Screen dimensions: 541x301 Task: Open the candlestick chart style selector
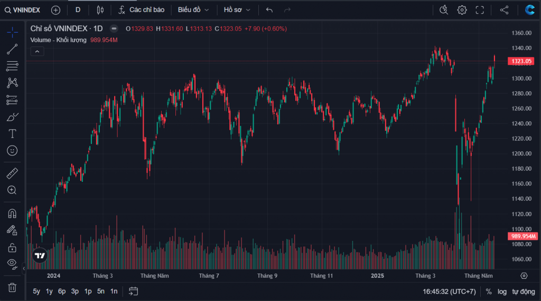click(100, 10)
